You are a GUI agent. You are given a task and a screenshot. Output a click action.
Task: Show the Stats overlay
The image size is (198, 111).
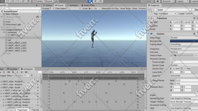[x=135, y=8]
